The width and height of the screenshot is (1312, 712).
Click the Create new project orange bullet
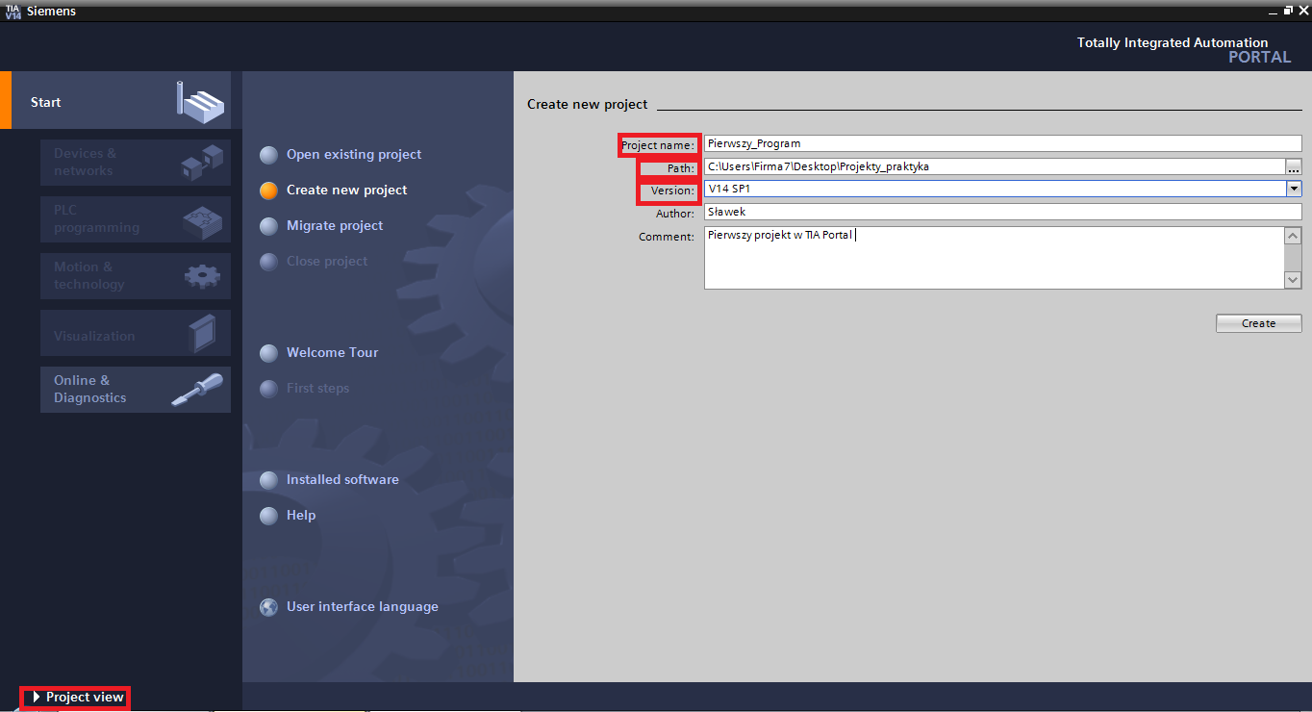coord(269,191)
